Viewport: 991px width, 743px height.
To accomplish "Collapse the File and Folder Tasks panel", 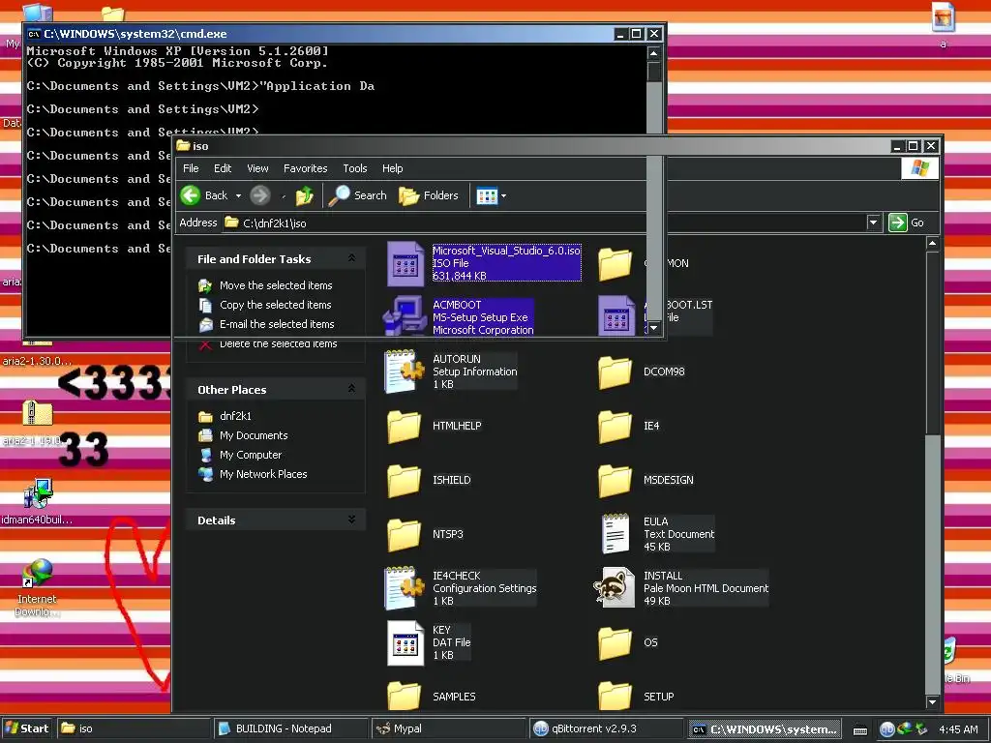I will [351, 258].
